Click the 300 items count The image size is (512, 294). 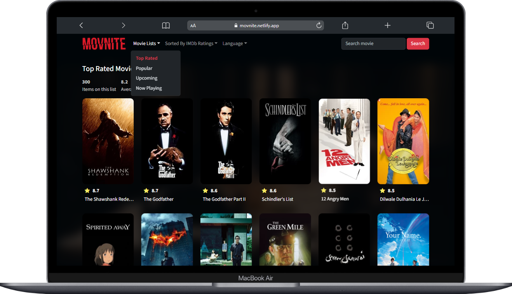(86, 82)
